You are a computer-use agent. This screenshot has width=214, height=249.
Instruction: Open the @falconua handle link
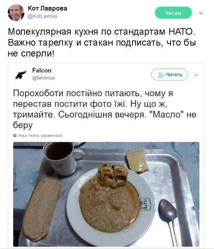coord(43,78)
